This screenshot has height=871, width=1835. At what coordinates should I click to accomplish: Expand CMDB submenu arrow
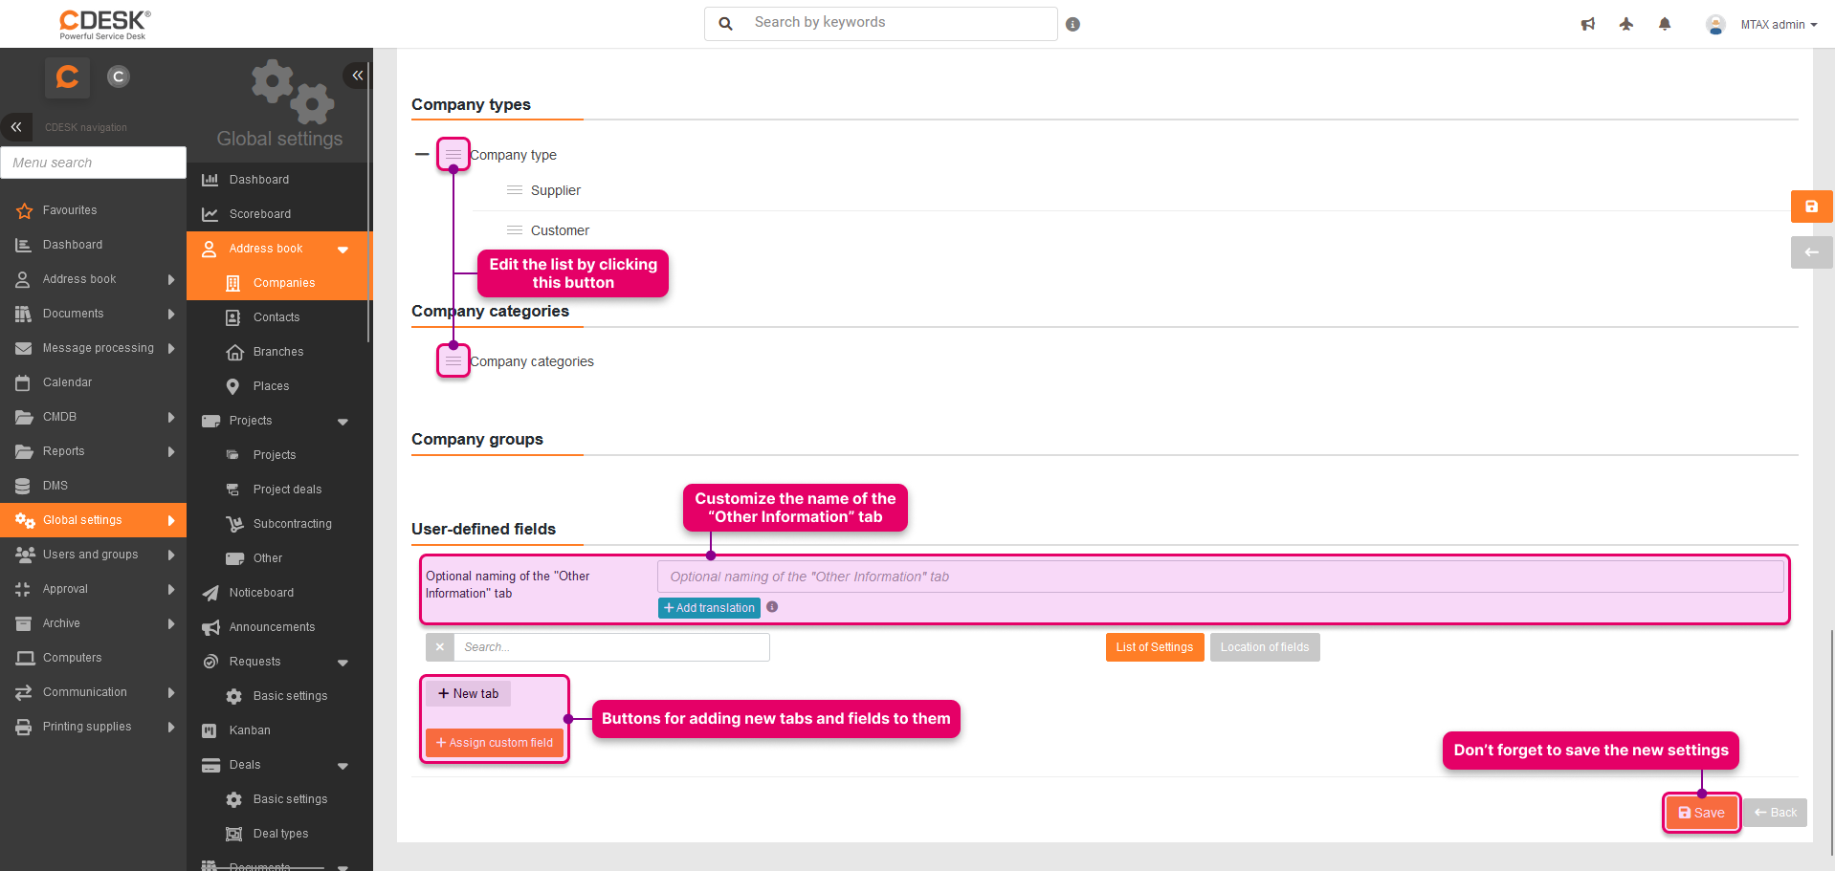171,417
